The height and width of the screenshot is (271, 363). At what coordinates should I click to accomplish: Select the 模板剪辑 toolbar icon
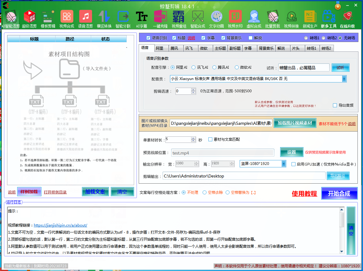(x=48, y=19)
